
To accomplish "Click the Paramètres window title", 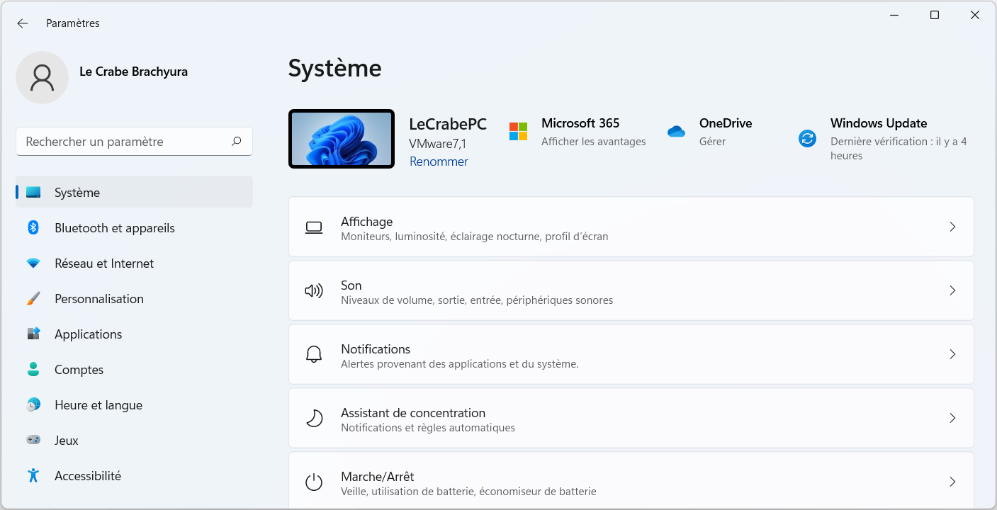I will coord(73,23).
